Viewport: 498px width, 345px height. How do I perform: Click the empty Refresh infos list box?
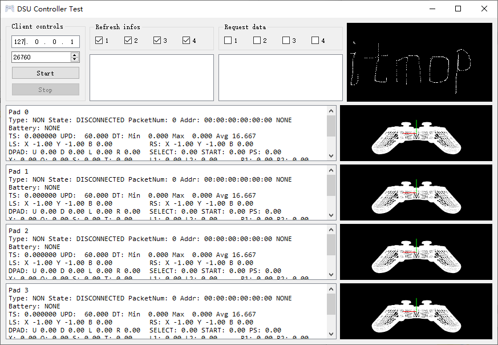152,77
